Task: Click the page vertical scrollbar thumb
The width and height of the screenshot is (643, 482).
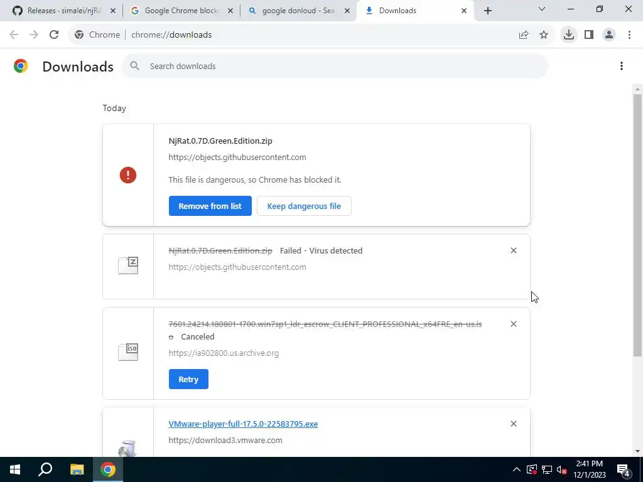Action: tap(637, 225)
